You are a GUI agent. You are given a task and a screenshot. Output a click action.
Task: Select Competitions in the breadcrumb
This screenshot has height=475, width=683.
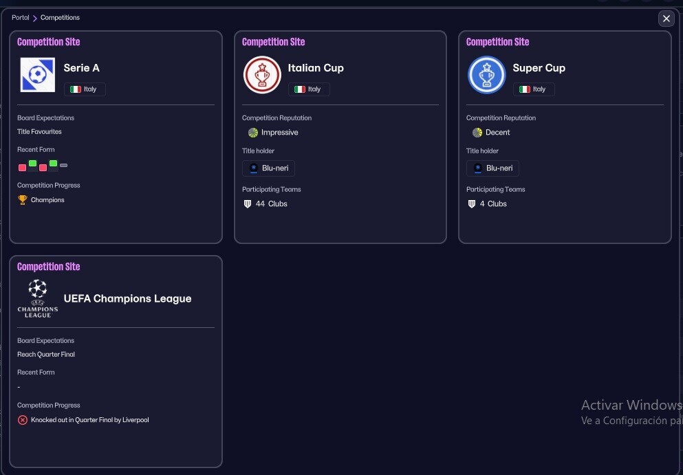click(60, 18)
